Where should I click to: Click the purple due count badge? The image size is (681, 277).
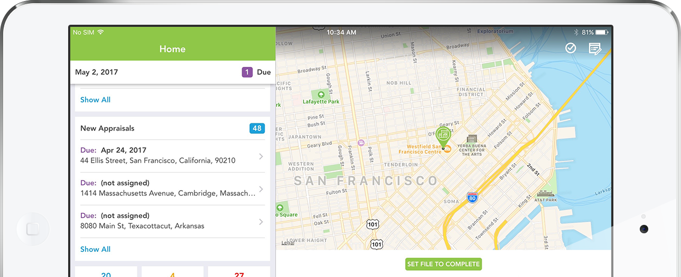coord(247,72)
